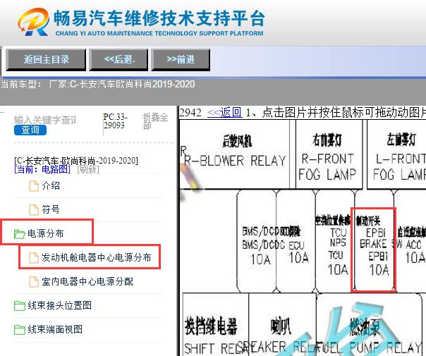Open 室内电器中心电源分配 page
The image size is (426, 356).
tap(87, 281)
